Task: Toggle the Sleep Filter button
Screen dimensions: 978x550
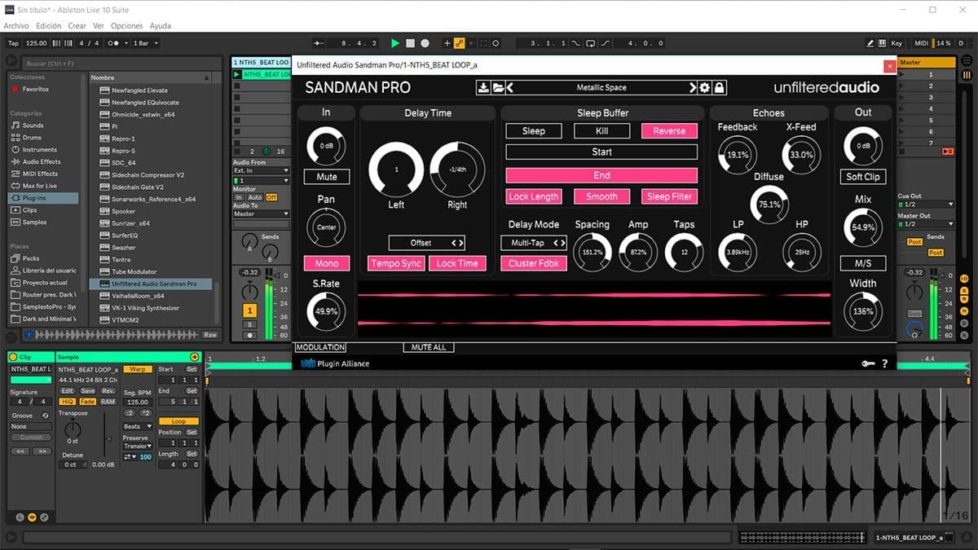Action: click(x=669, y=196)
